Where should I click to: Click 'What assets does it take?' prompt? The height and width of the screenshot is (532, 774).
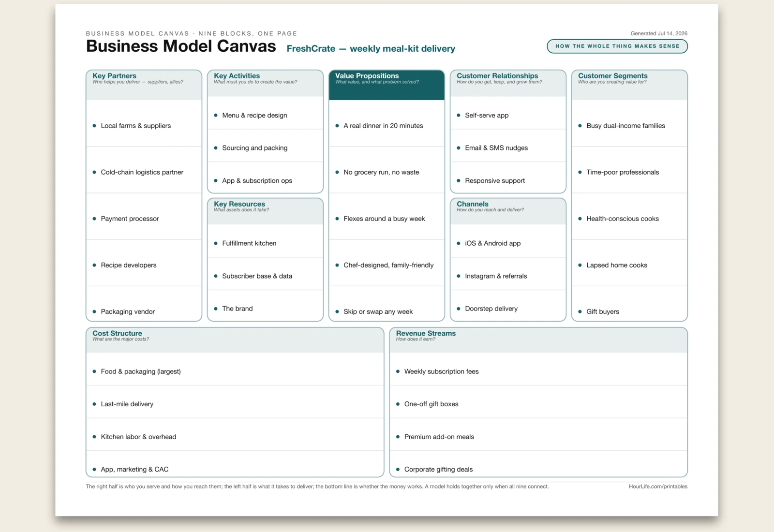(x=241, y=209)
